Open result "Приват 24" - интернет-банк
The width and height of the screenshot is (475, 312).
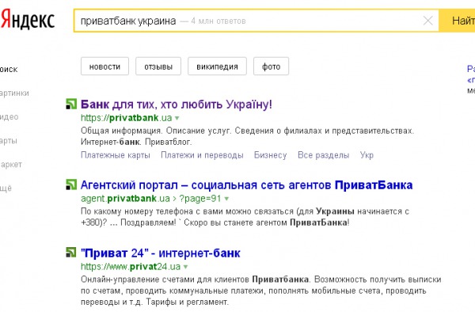point(161,253)
